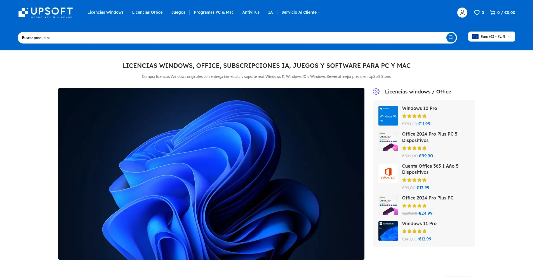
Task: Click the Windows 11 bloom hero banner
Action: (x=211, y=174)
